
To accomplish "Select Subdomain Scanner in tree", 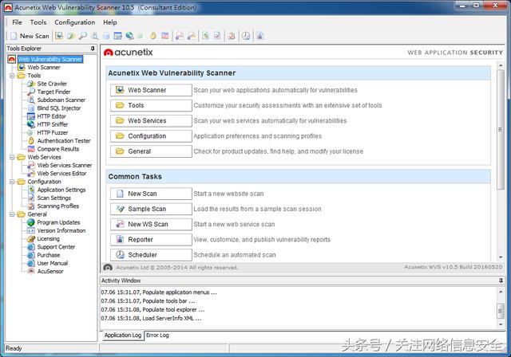I will 61,100.
